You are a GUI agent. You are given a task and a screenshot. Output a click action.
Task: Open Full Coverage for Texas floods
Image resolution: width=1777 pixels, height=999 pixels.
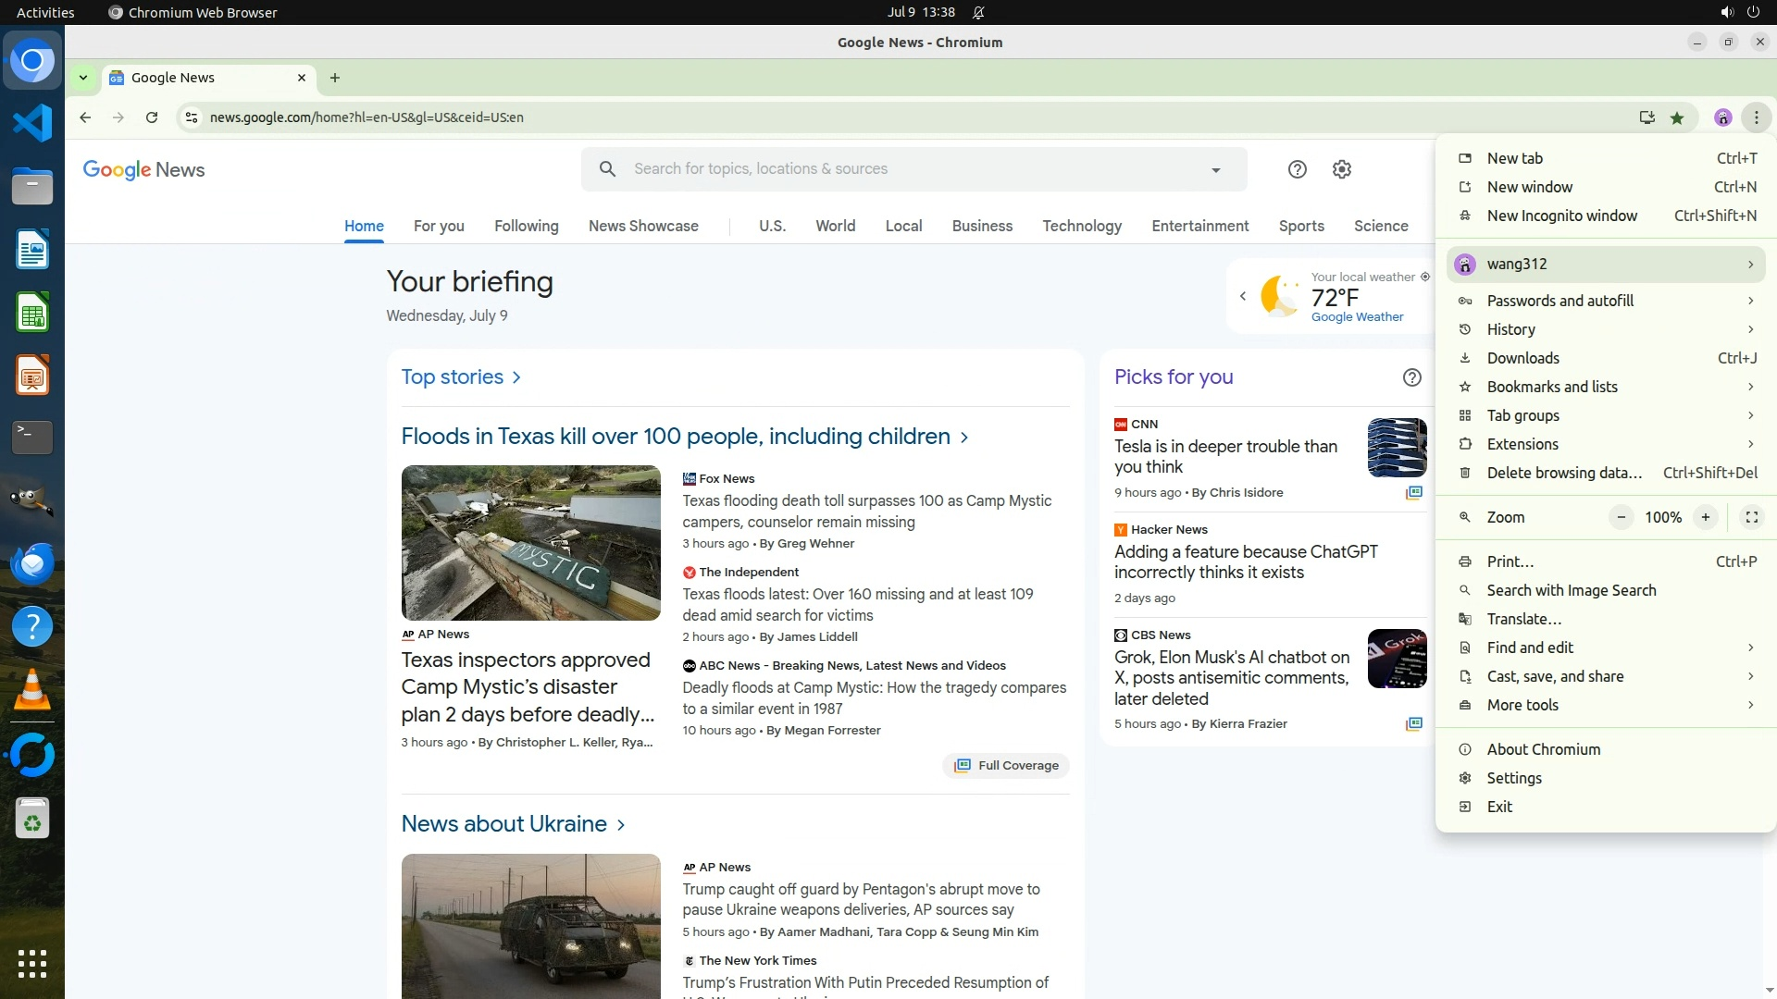(x=1006, y=765)
